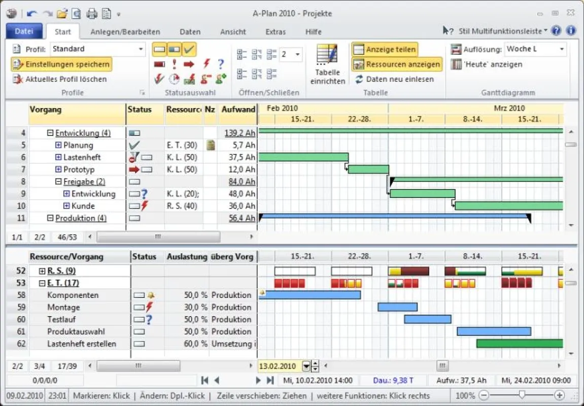Open the level 2 dropdown in Öffnen/Schließen
Screen dimensions: 584x406
point(298,54)
